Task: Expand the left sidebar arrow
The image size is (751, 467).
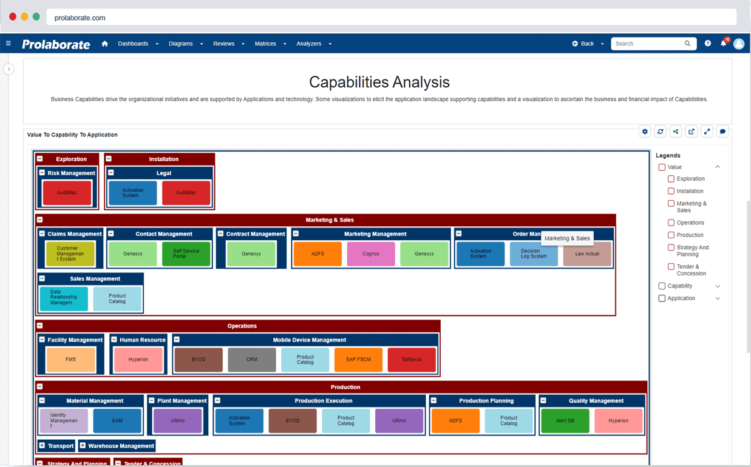Action: pos(8,69)
